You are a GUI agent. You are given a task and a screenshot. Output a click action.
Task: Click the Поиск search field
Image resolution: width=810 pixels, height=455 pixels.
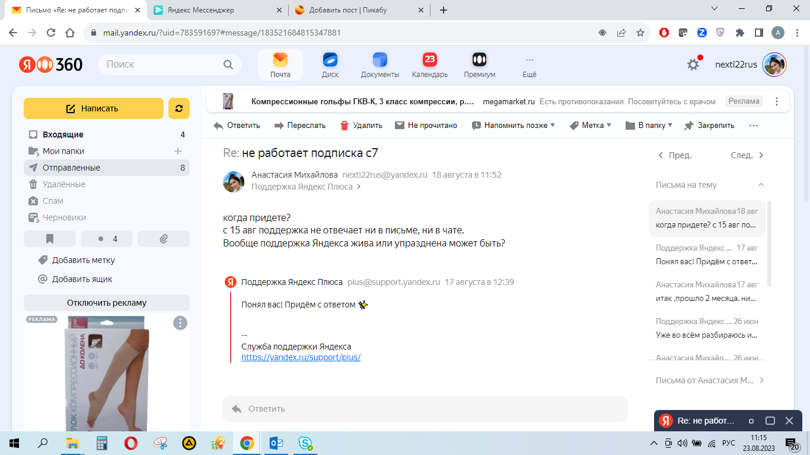[x=170, y=65]
